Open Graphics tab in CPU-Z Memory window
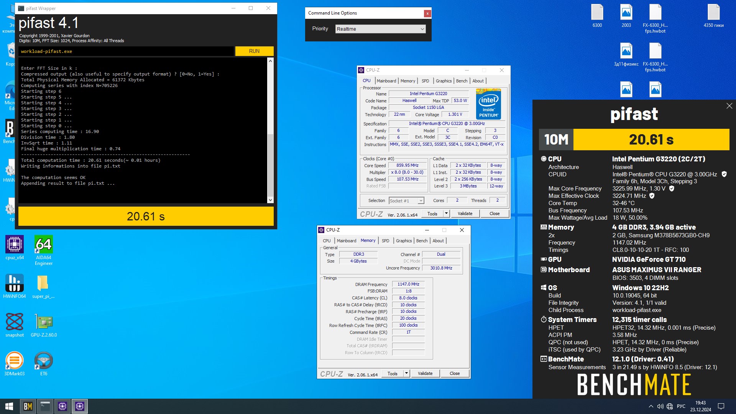Screen dimensions: 736x414 (x=404, y=241)
